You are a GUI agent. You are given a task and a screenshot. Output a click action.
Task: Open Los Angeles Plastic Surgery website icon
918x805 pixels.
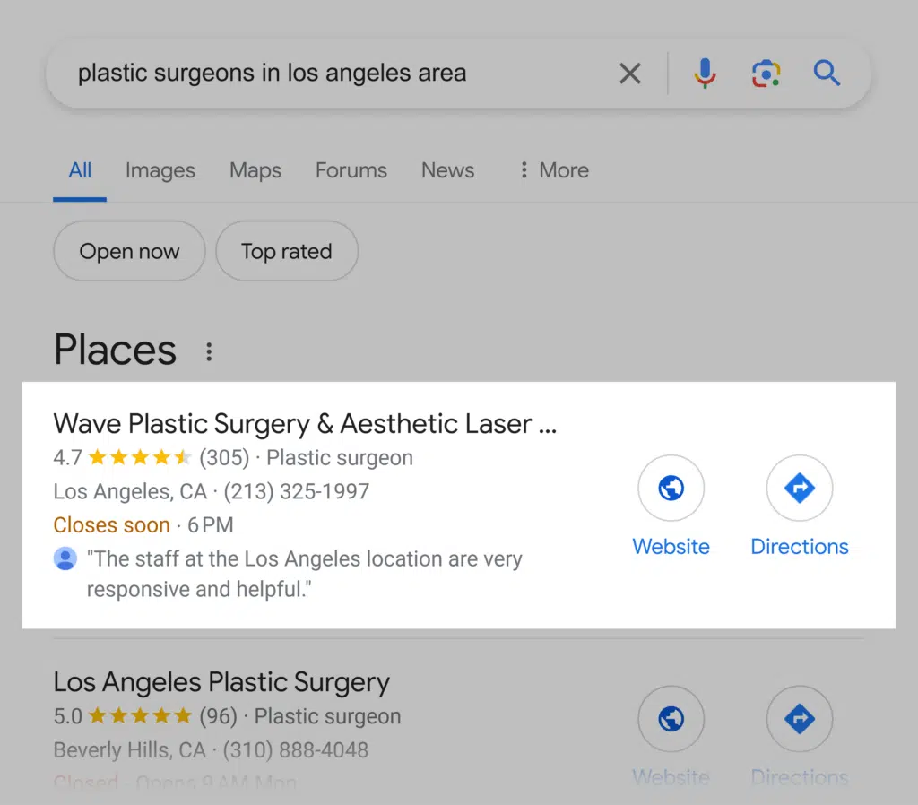pyautogui.click(x=671, y=719)
